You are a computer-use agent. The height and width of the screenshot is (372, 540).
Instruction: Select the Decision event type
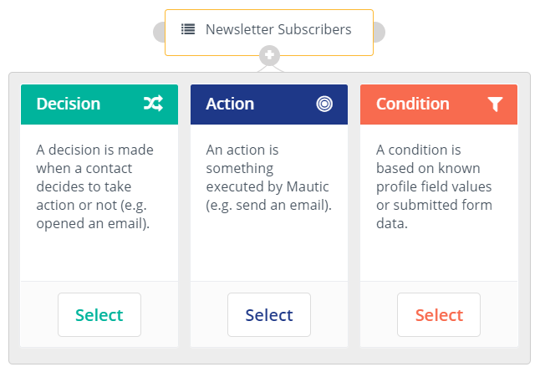(99, 315)
